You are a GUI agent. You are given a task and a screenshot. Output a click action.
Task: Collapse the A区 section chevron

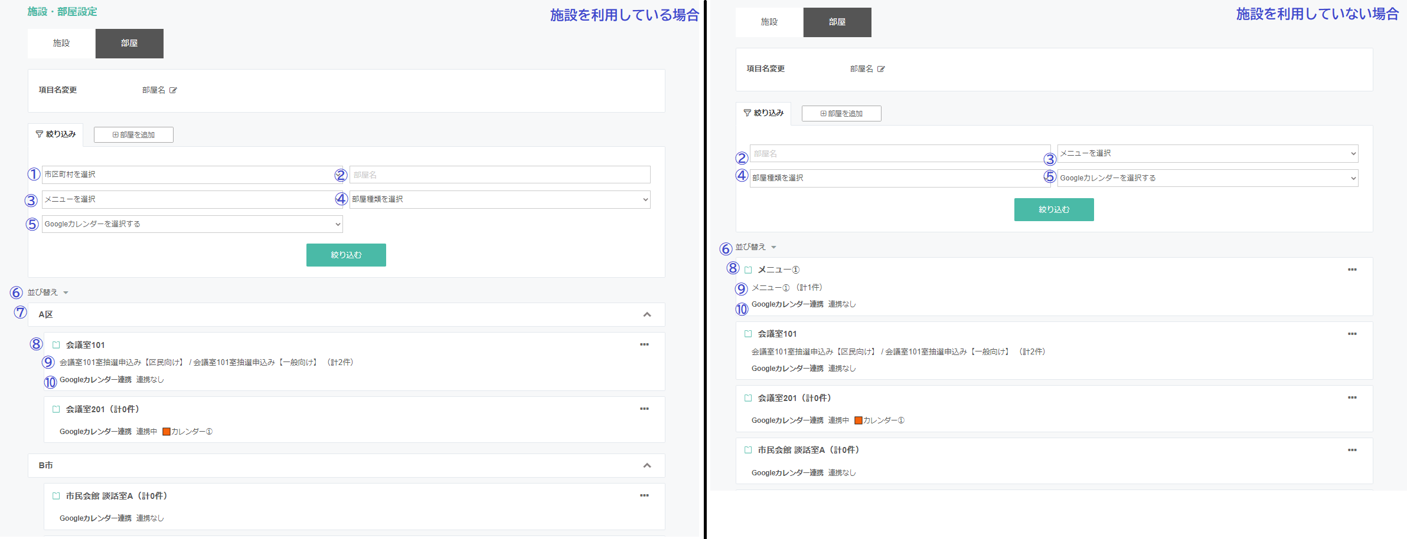pyautogui.click(x=647, y=314)
